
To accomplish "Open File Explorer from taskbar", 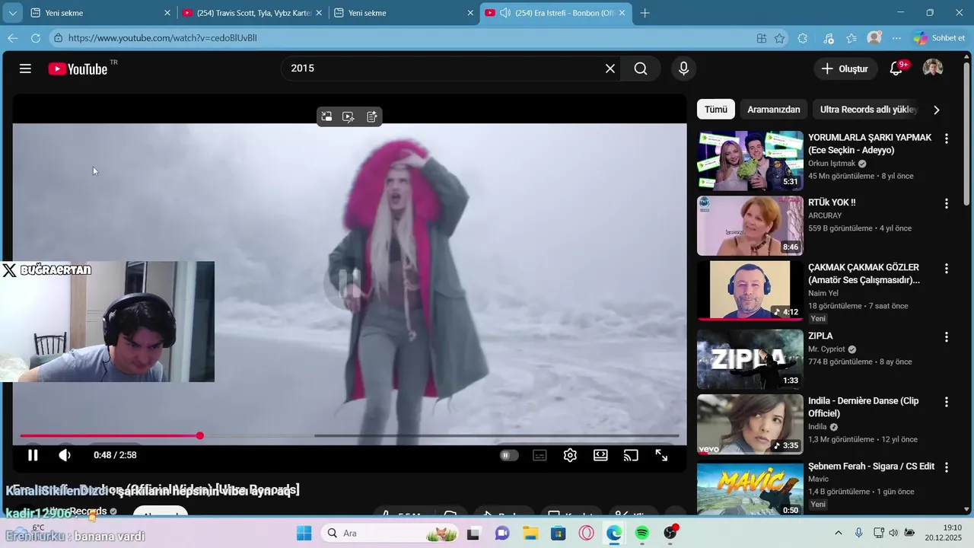I will coord(530,533).
